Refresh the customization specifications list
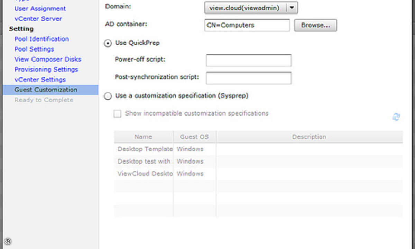 point(396,117)
